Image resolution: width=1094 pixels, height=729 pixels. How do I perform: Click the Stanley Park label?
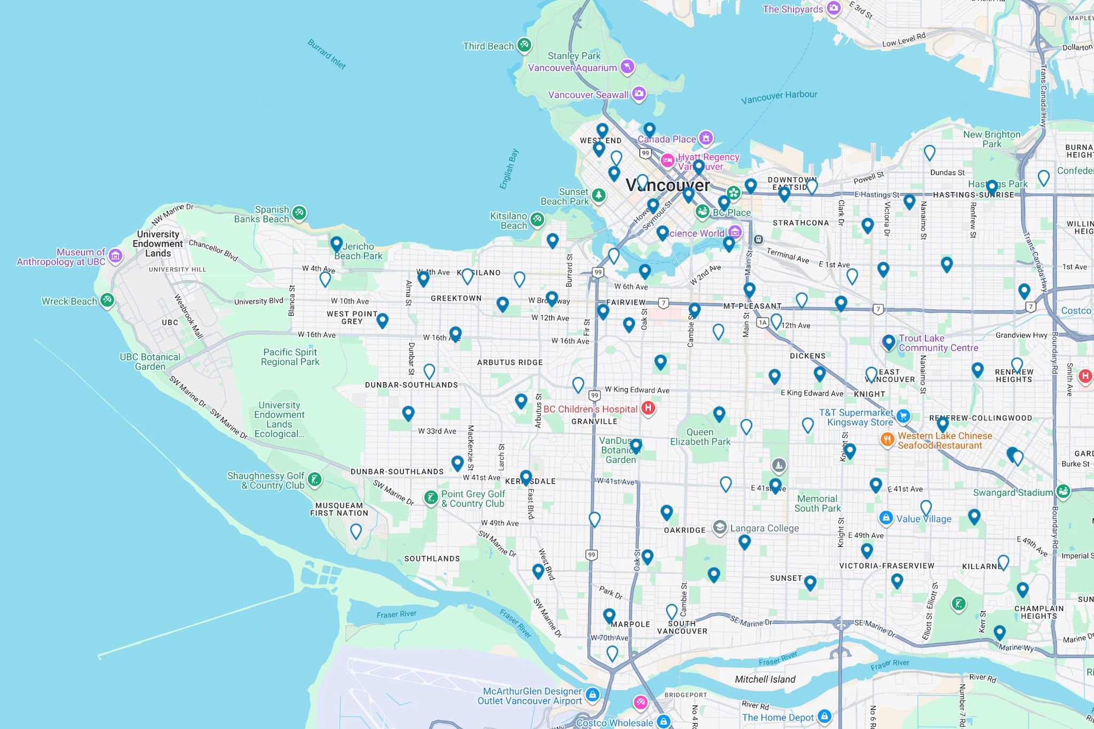pos(574,56)
